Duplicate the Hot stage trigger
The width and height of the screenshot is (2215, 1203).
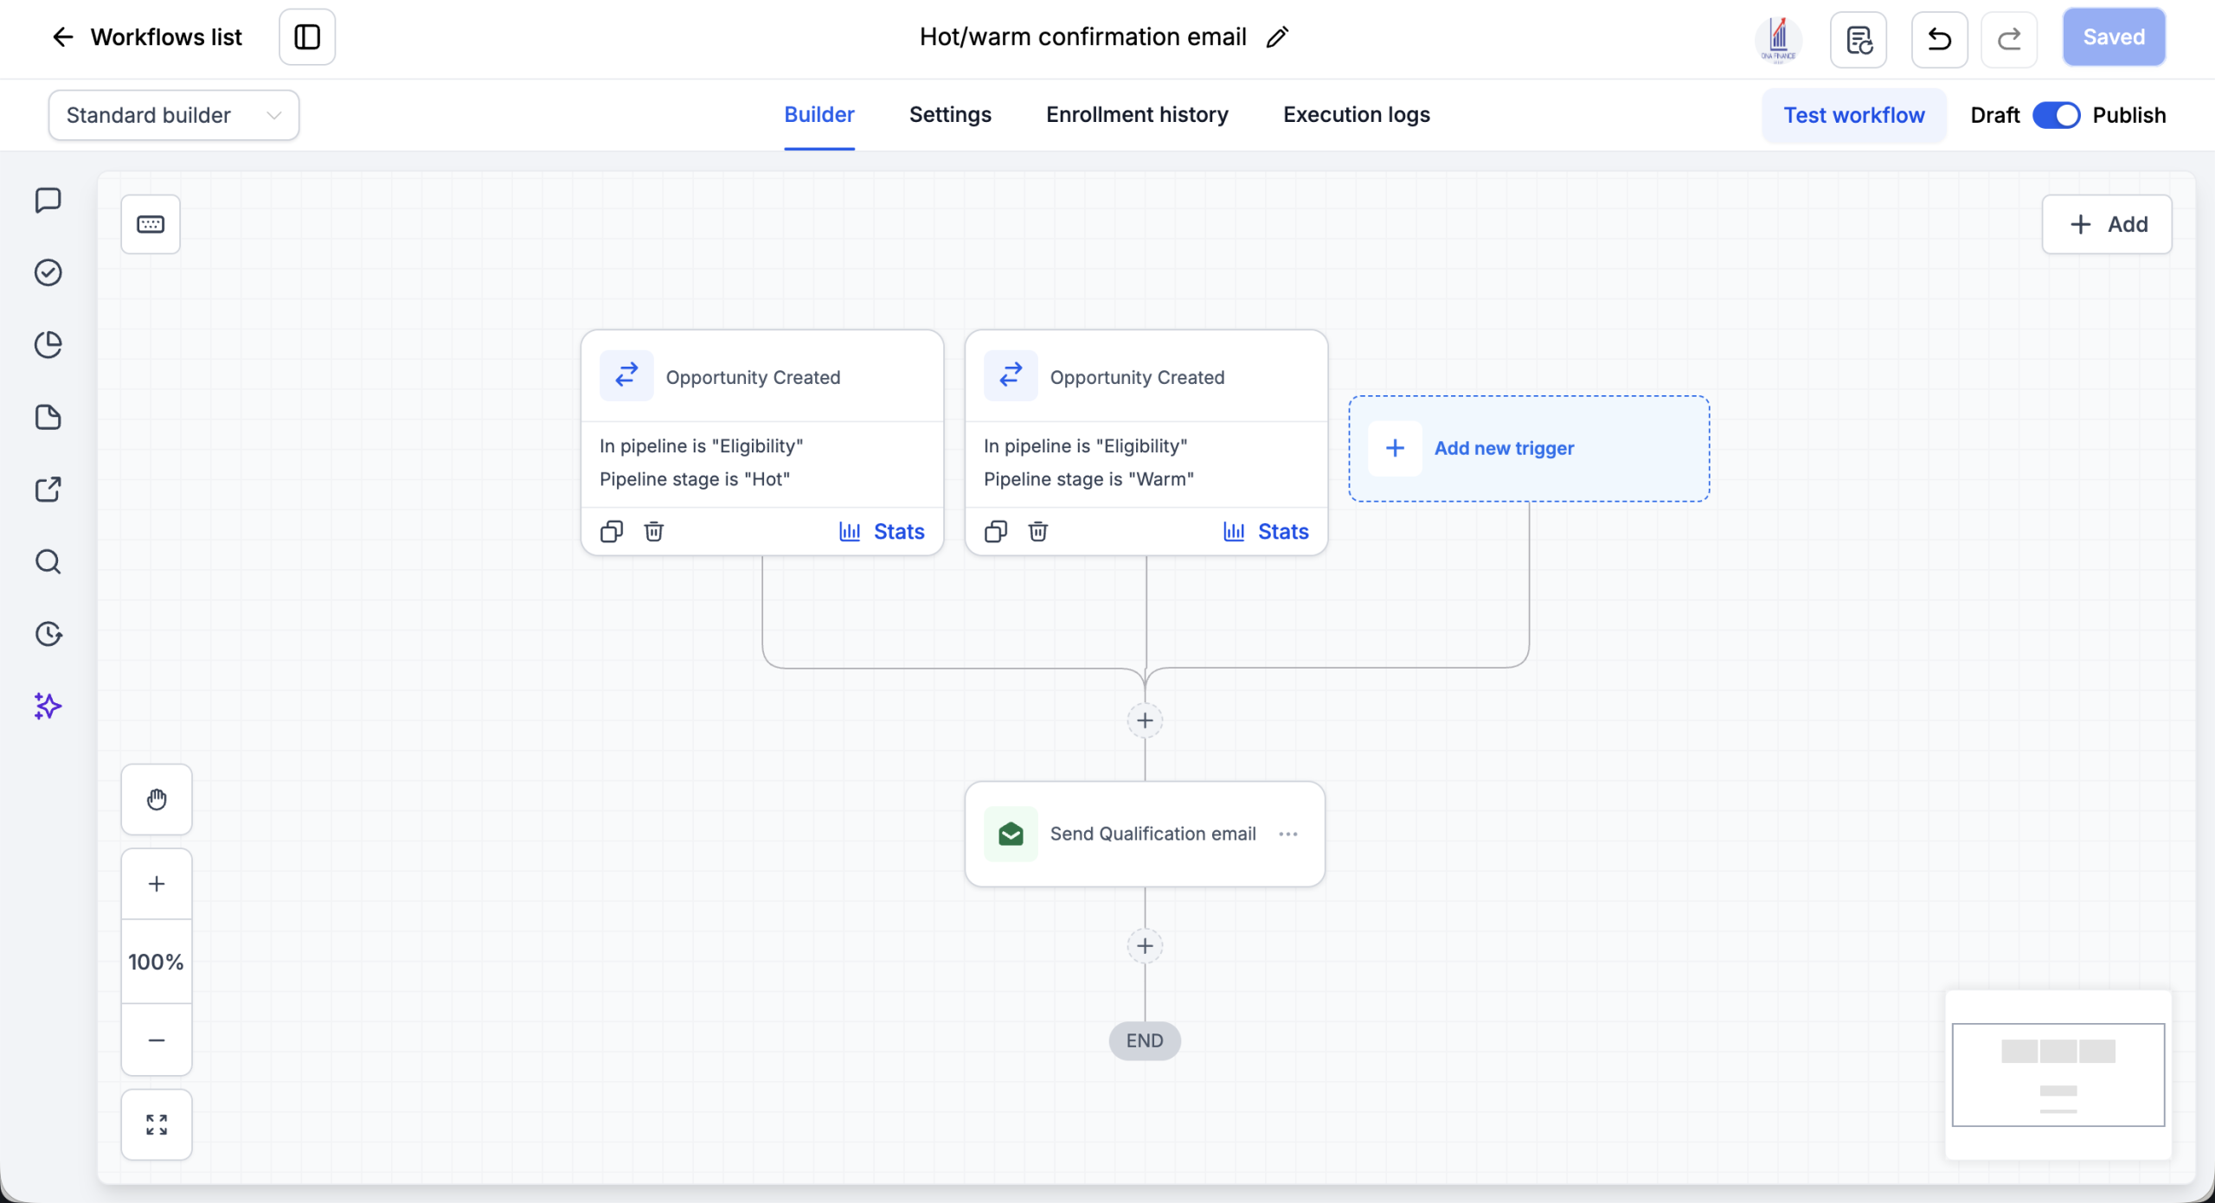pyautogui.click(x=612, y=531)
